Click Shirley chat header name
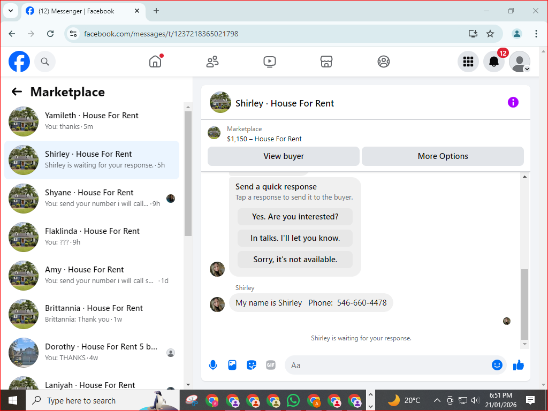 click(x=285, y=103)
